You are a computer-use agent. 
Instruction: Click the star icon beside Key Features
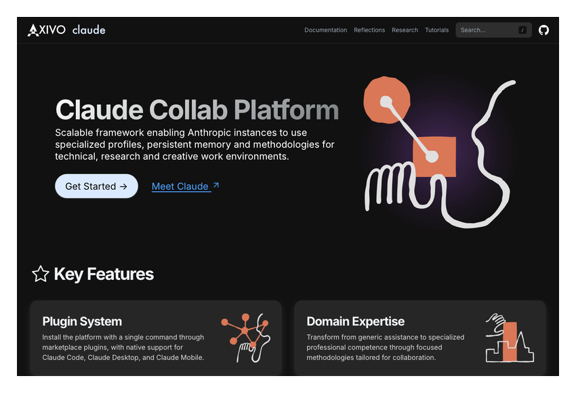click(x=41, y=274)
